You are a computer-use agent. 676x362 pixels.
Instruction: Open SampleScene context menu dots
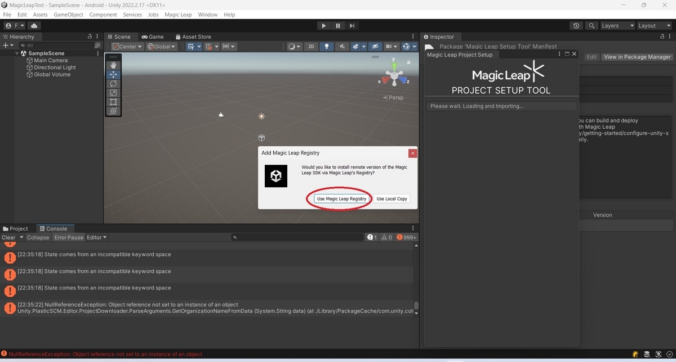coord(98,53)
